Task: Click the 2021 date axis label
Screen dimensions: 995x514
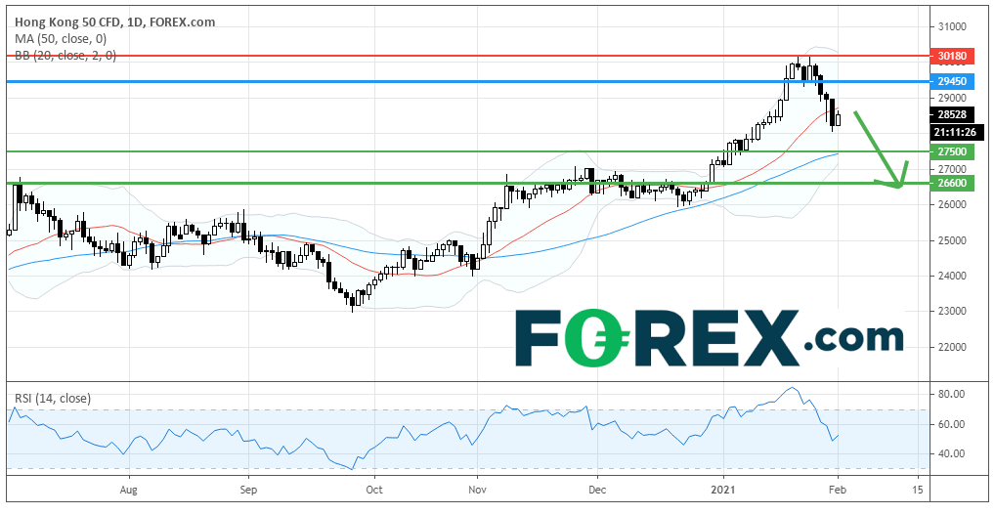Action: [722, 490]
